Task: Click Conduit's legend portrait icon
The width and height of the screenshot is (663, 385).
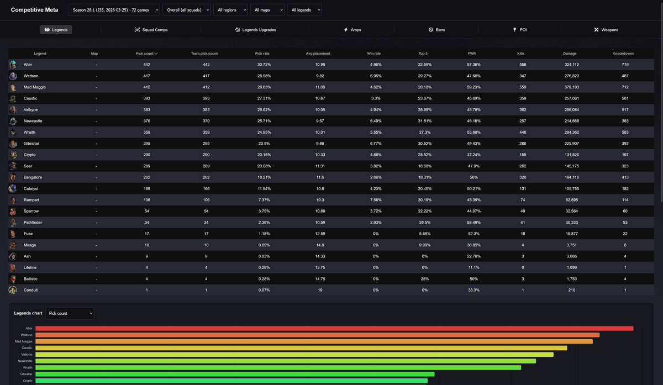Action: pos(13,290)
